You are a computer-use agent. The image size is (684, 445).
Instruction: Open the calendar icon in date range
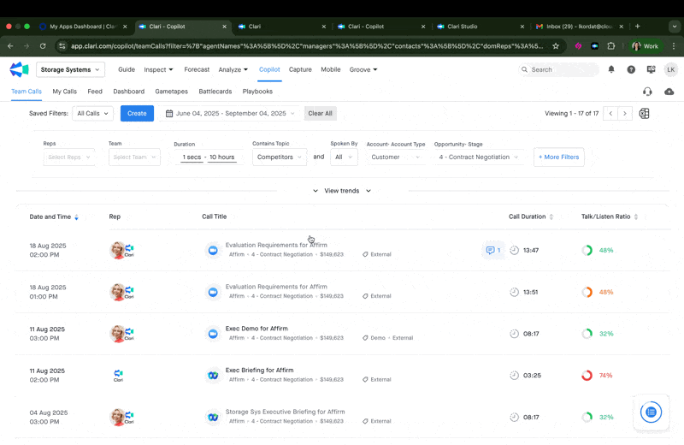coord(169,114)
